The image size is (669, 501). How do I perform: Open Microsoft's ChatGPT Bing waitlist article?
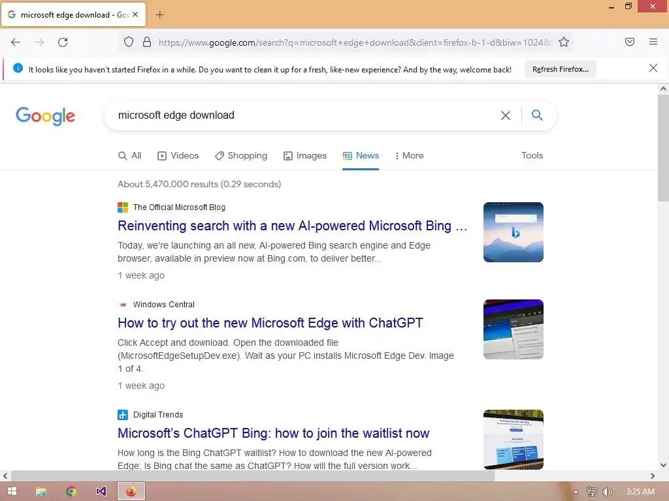tap(274, 433)
